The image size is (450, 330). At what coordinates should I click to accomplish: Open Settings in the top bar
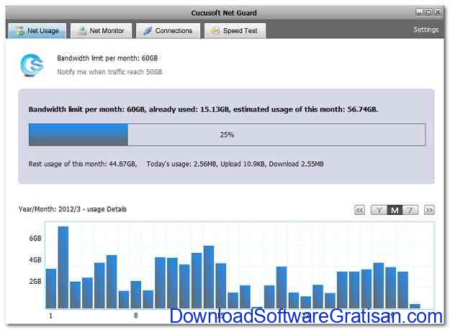coord(426,30)
